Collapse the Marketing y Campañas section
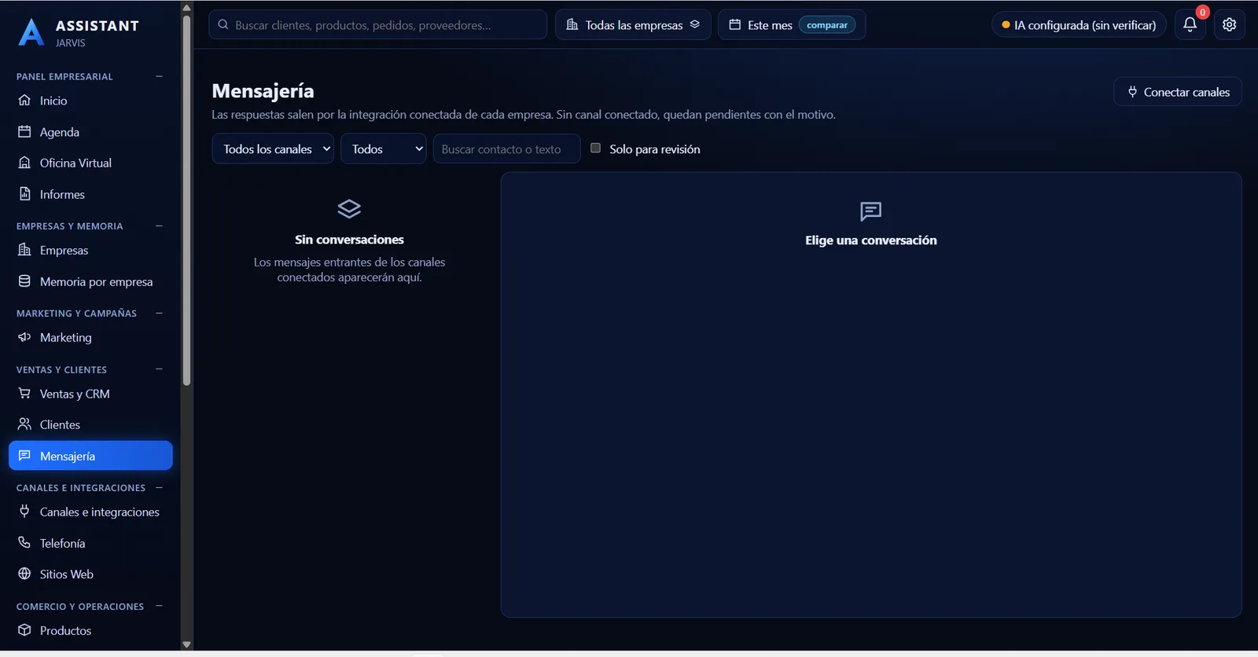Image resolution: width=1258 pixels, height=657 pixels. [x=159, y=313]
